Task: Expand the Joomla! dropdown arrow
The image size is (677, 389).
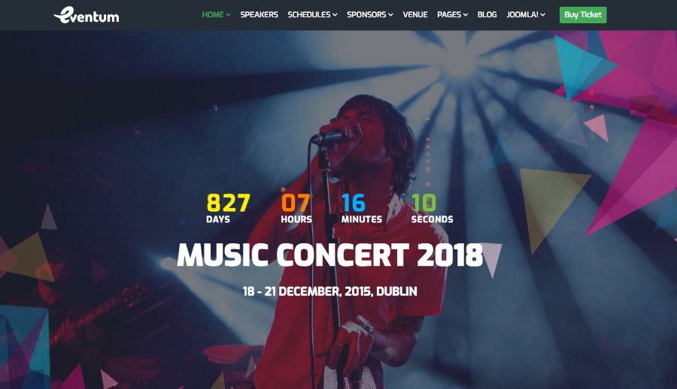Action: 542,15
